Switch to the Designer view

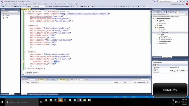point(29,73)
